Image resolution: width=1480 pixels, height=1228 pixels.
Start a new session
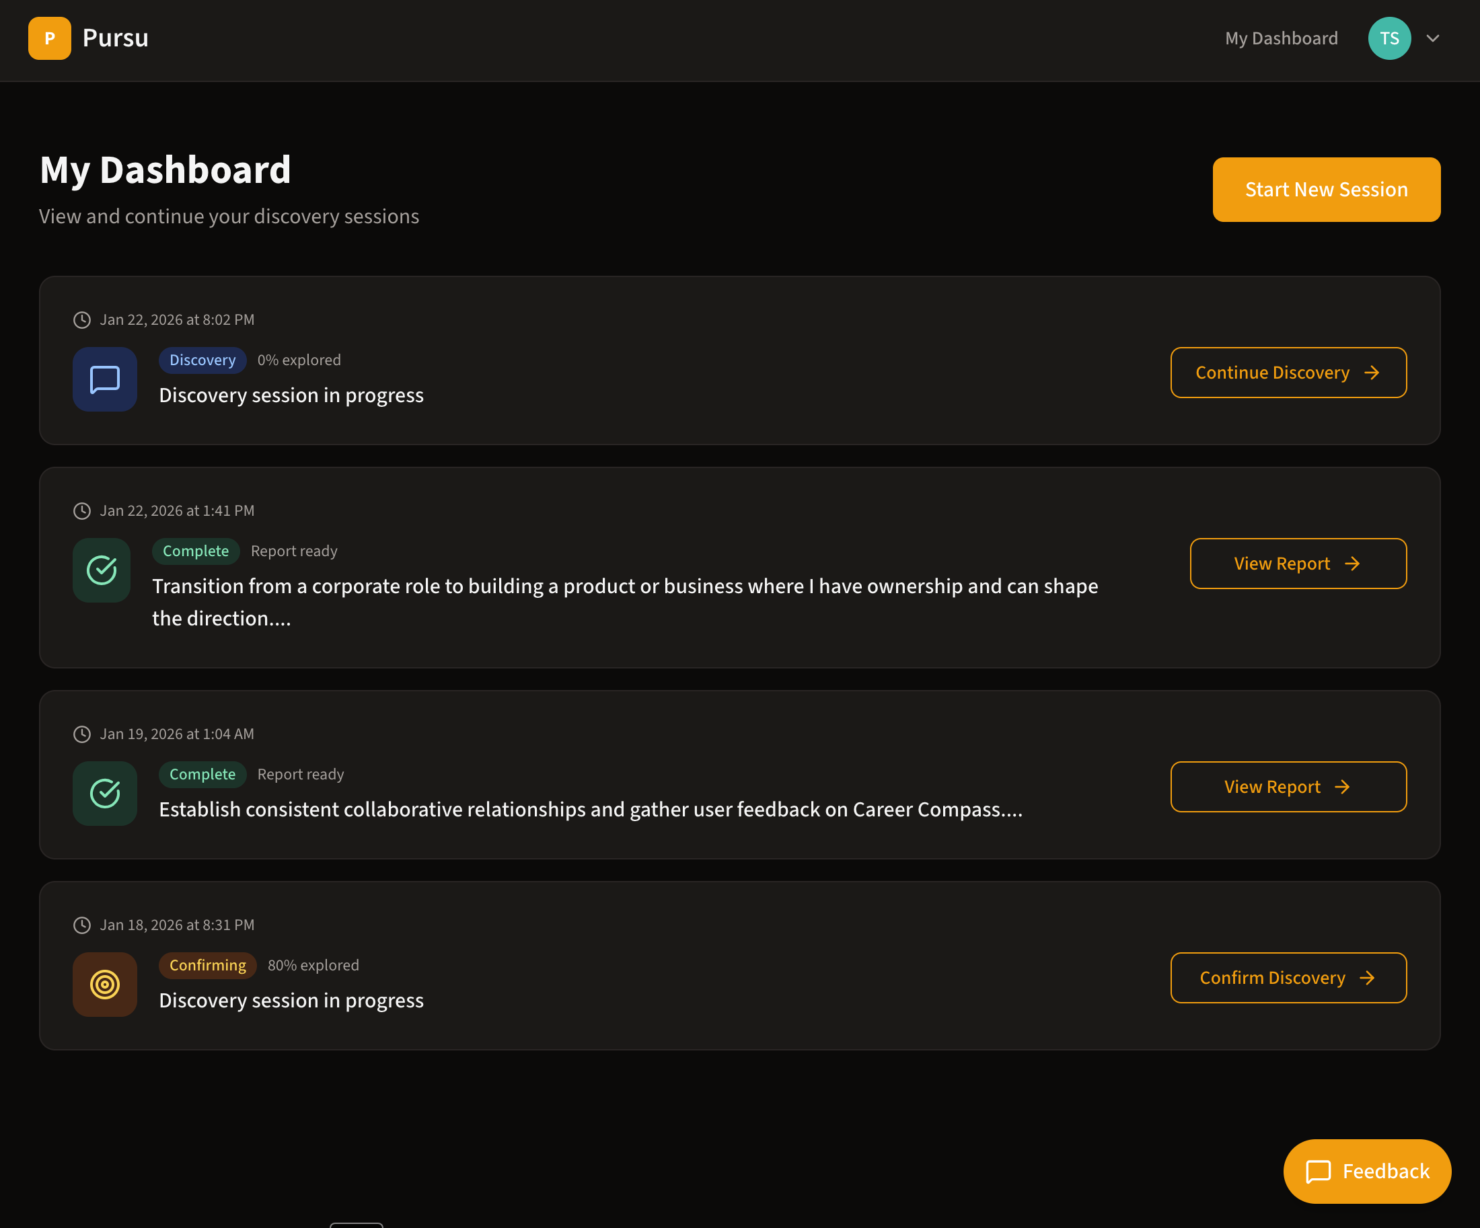point(1326,190)
